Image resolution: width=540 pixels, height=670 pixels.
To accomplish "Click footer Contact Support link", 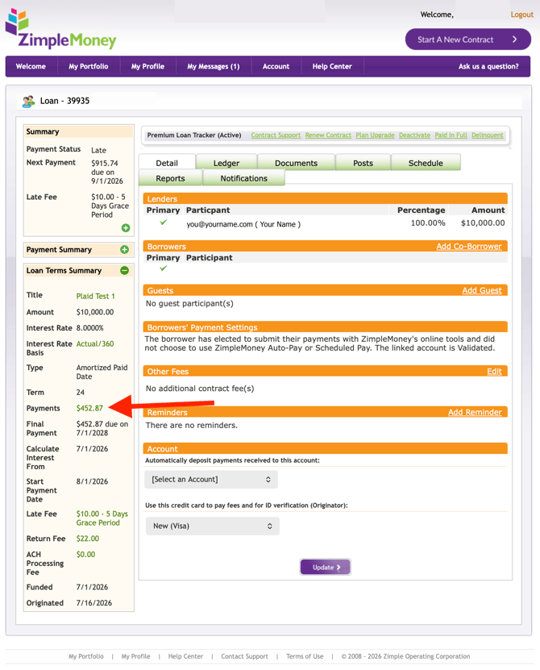I will [244, 656].
